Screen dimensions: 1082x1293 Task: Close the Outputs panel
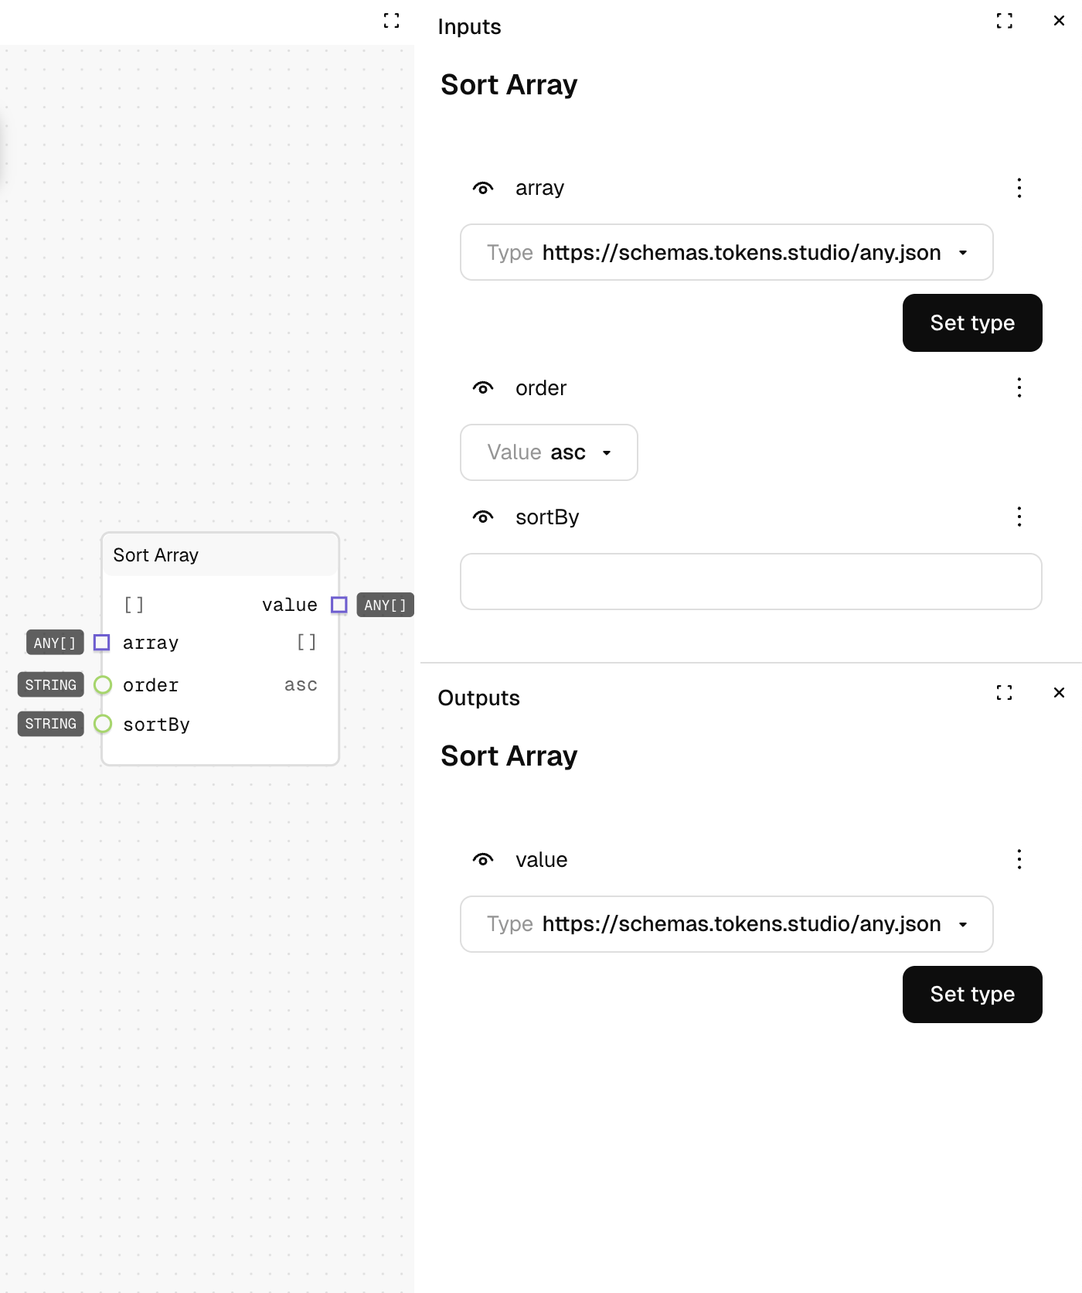1059,693
